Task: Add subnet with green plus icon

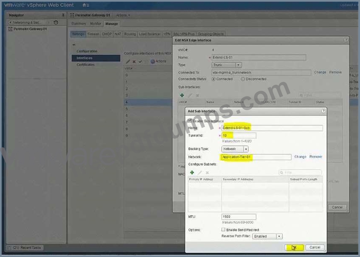Action: pyautogui.click(x=192, y=172)
